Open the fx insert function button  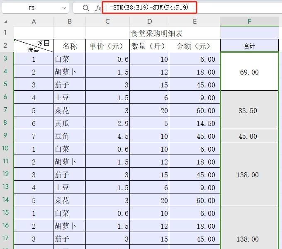(x=98, y=8)
